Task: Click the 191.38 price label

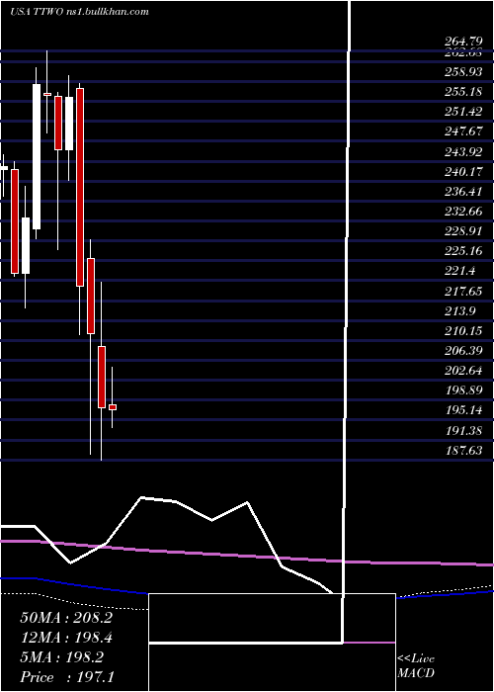Action: pos(462,430)
